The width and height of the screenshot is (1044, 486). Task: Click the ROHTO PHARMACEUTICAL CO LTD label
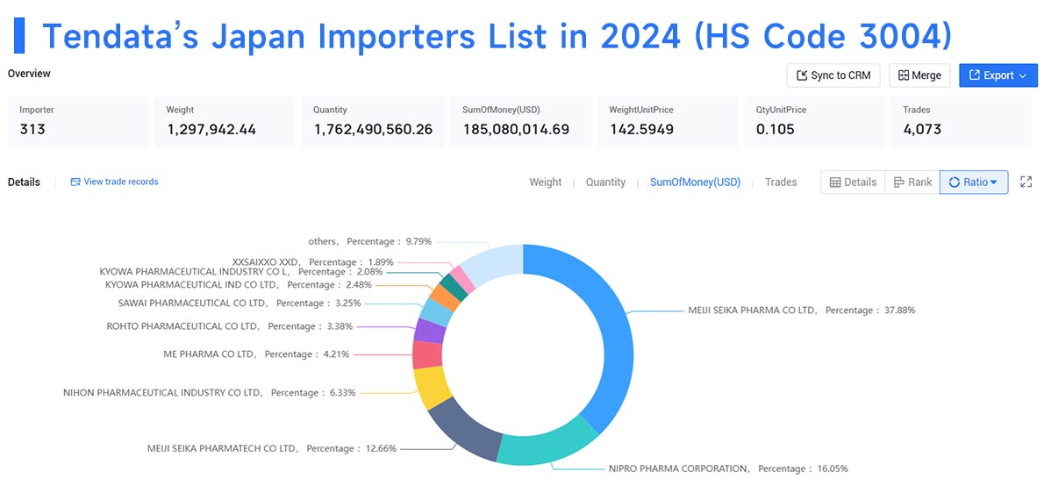229,326
